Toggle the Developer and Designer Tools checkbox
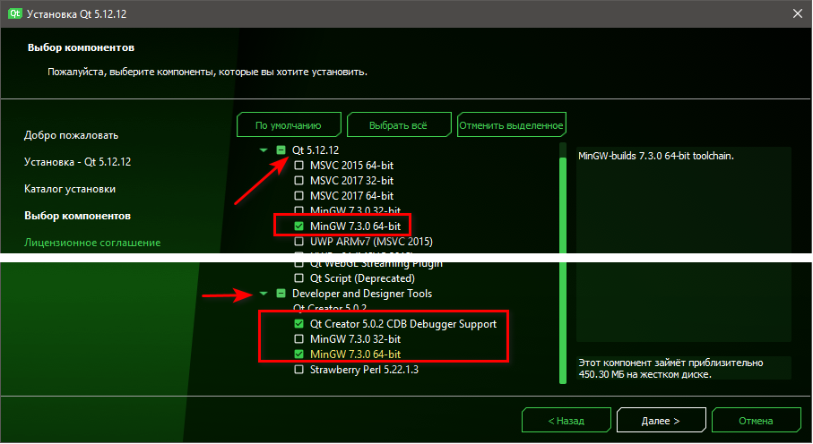The width and height of the screenshot is (813, 444). 281,294
